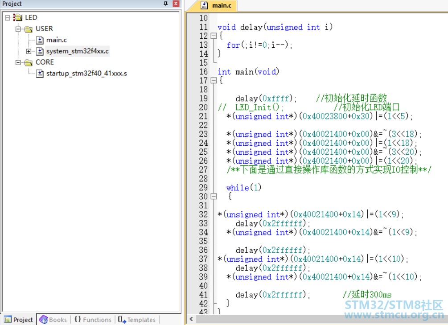Click line with '0x40023800+0x30'

pos(320,116)
